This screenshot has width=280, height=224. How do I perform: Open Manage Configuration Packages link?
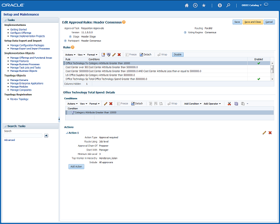(x=27, y=45)
